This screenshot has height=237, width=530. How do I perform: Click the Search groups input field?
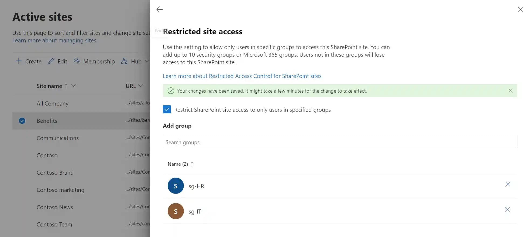(x=340, y=142)
